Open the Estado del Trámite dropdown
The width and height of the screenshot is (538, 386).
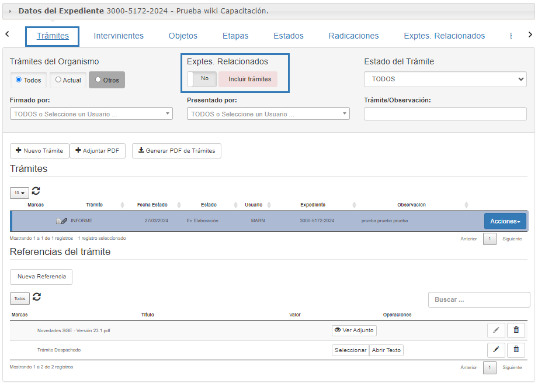445,79
